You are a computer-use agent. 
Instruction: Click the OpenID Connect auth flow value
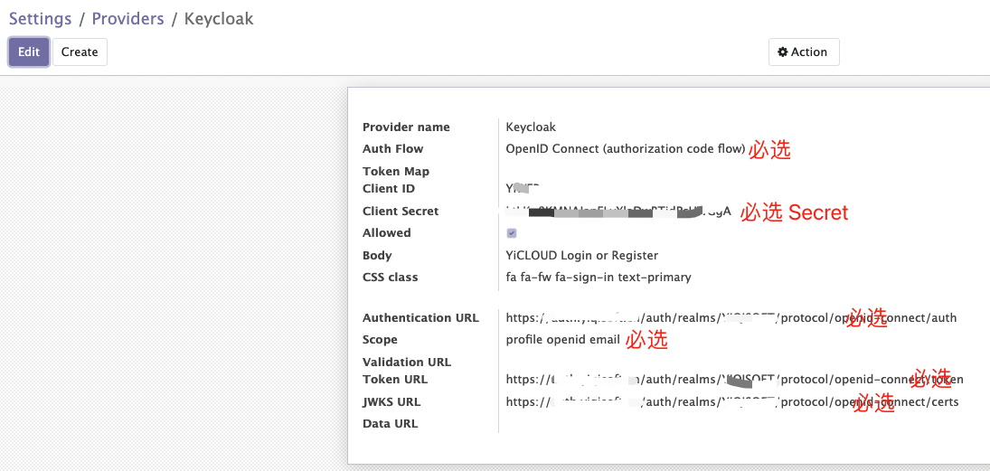click(625, 149)
